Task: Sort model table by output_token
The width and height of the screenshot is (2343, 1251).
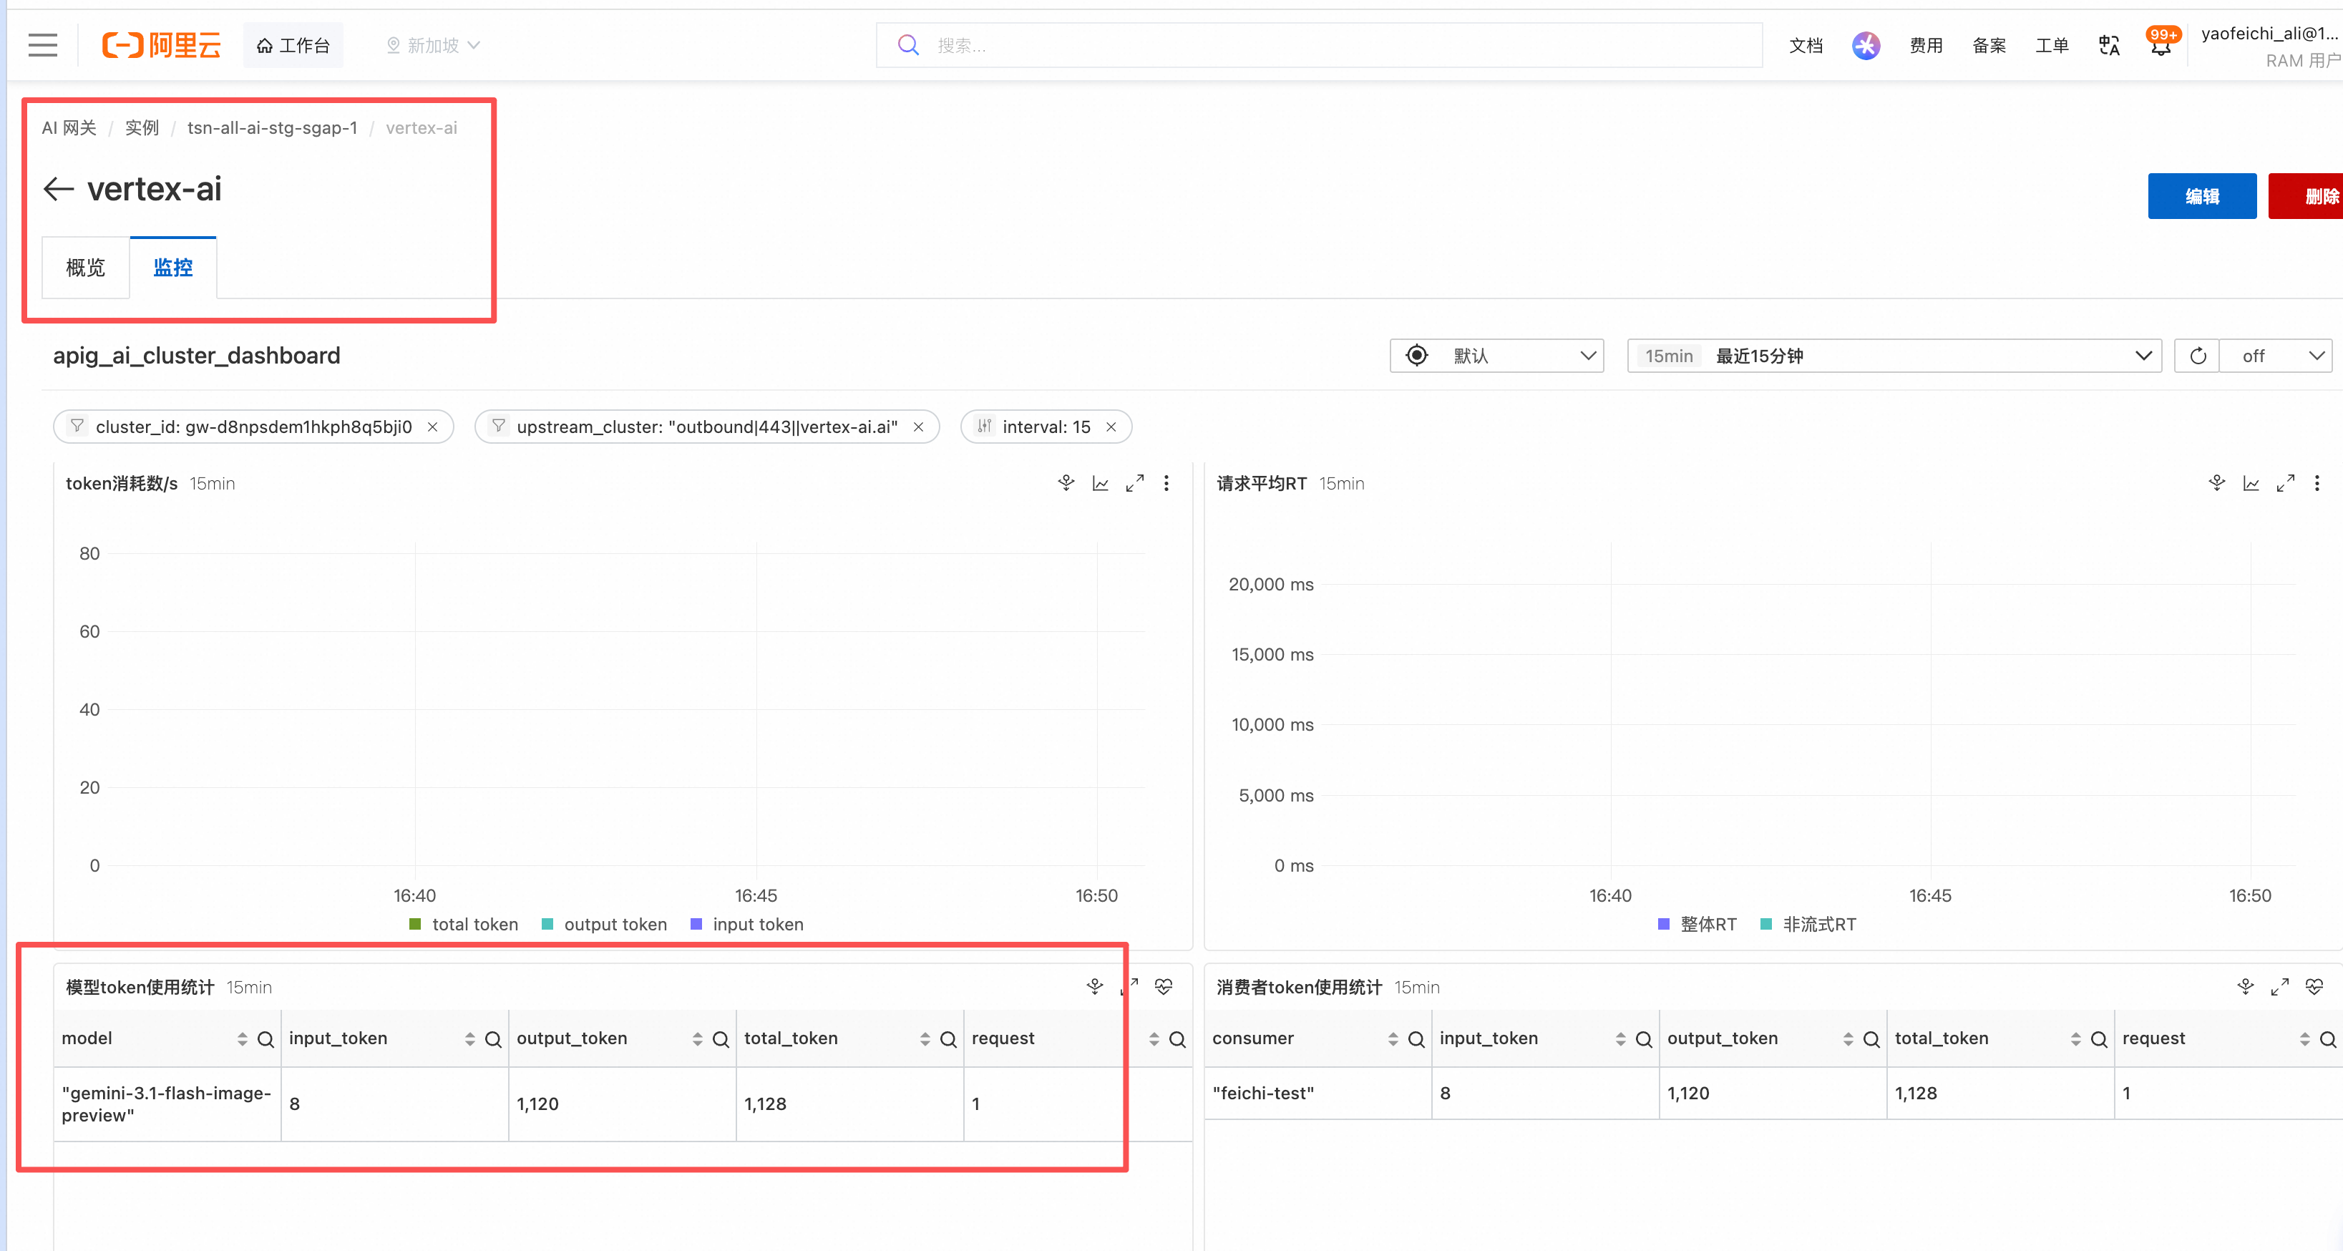Action: click(x=697, y=1039)
